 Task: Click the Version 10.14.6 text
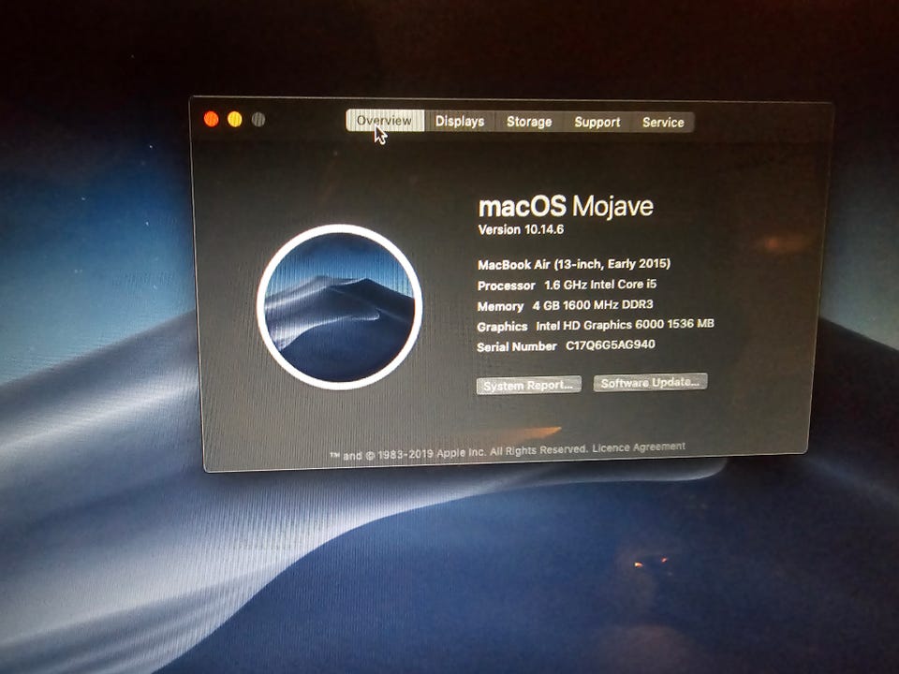(x=521, y=229)
